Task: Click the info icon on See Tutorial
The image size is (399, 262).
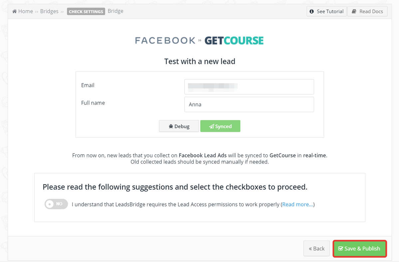Action: click(312, 11)
